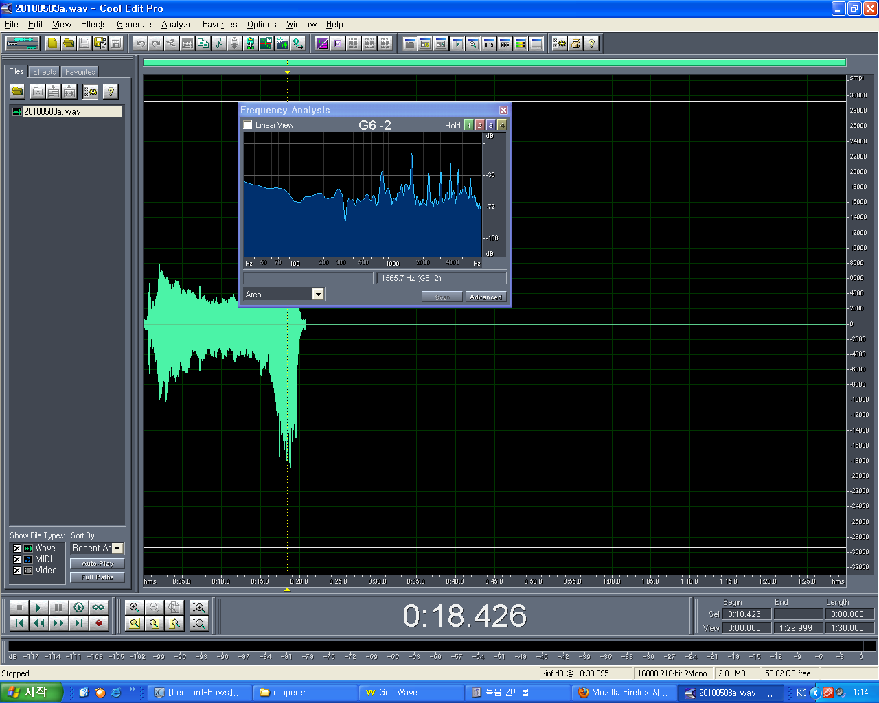879x703 pixels.
Task: Open the Effects menu
Action: point(93,24)
